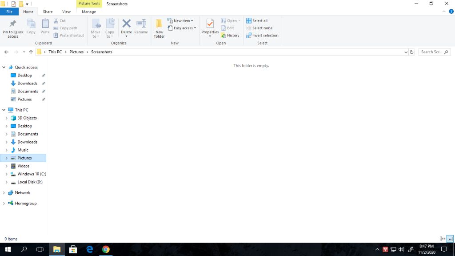Image resolution: width=455 pixels, height=256 pixels.
Task: Click Select none
Action: [259, 28]
